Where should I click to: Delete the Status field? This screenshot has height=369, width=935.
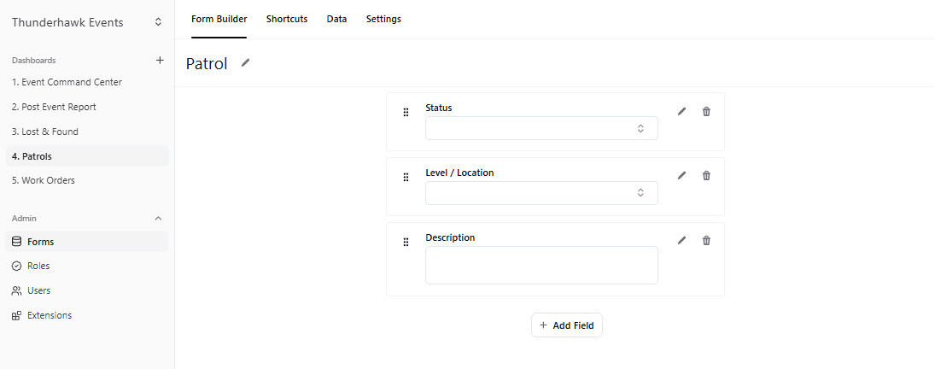click(x=706, y=111)
